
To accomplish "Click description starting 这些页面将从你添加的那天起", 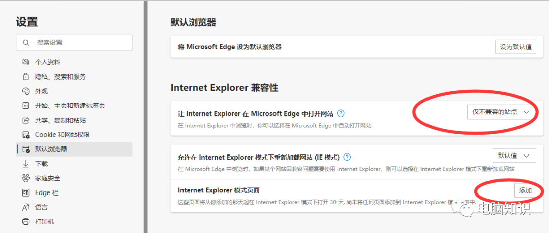I will pos(327,202).
